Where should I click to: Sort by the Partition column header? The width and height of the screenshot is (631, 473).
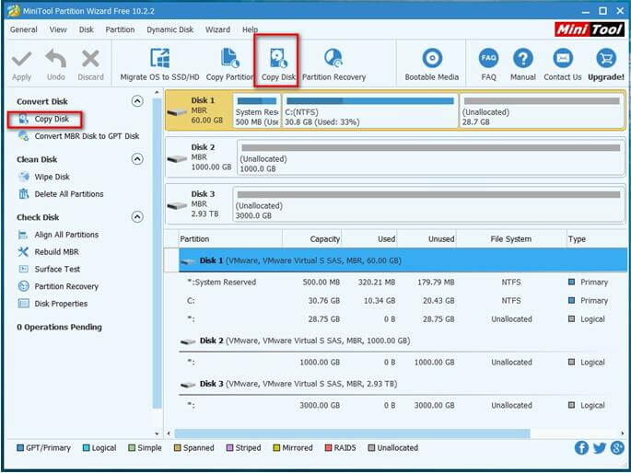click(x=230, y=239)
